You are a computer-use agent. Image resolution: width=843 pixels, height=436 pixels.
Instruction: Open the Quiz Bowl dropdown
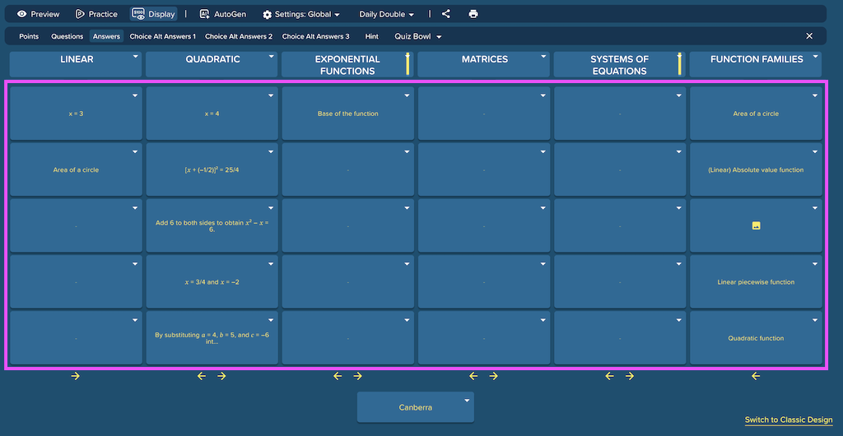[x=418, y=36]
